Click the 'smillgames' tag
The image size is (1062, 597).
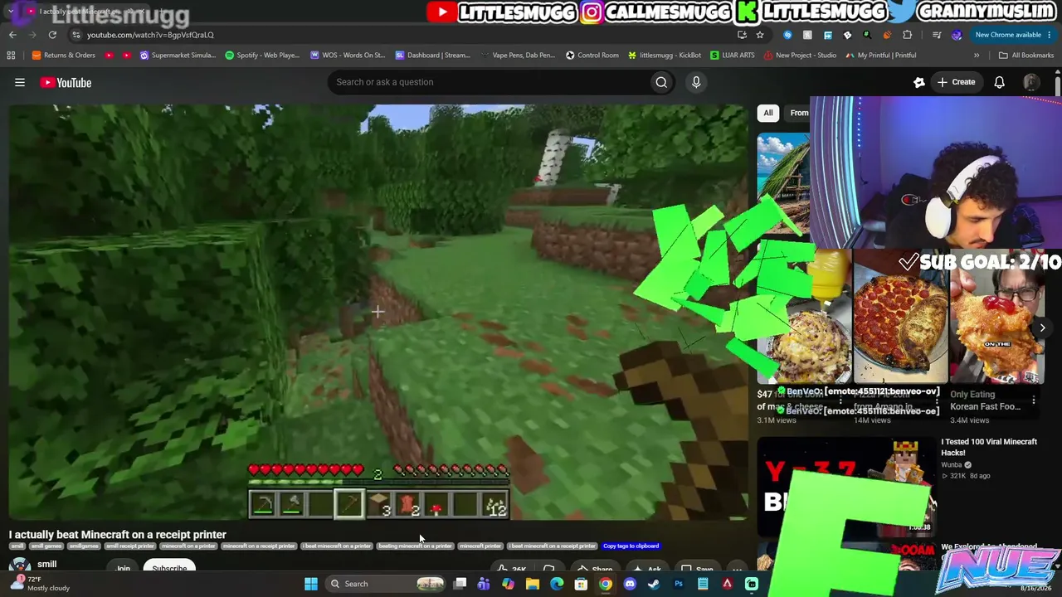coord(84,546)
